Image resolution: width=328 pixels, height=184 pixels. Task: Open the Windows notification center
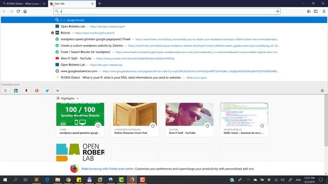(x=321, y=179)
